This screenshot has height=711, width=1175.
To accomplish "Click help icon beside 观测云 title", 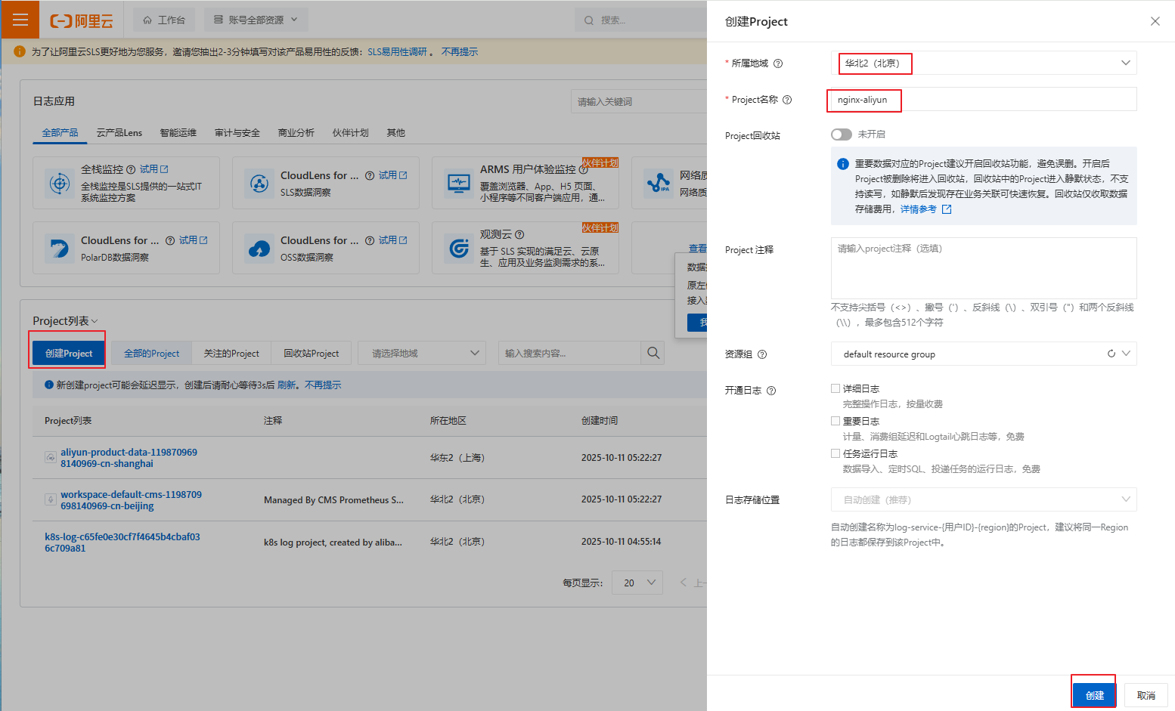I will point(519,234).
